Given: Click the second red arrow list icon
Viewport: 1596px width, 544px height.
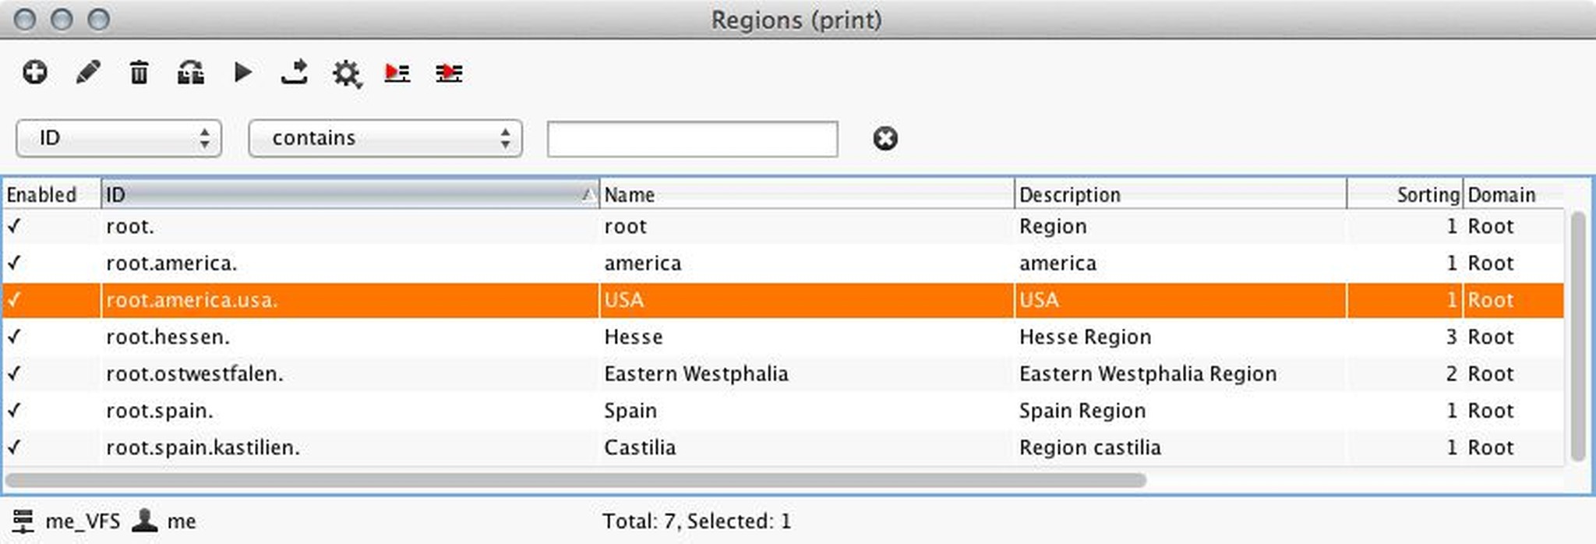Looking at the screenshot, I should [449, 72].
